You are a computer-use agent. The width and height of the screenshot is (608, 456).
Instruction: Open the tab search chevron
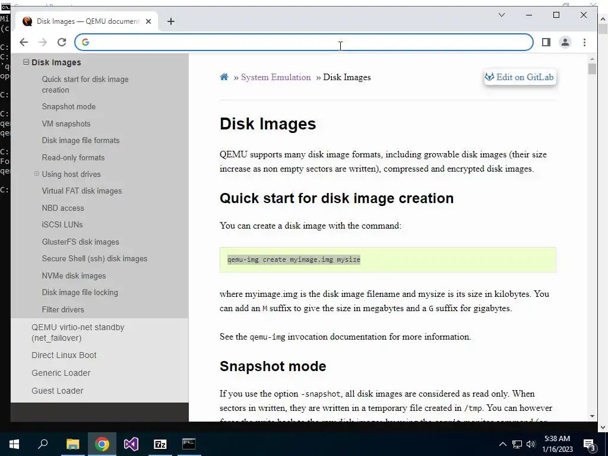501,15
